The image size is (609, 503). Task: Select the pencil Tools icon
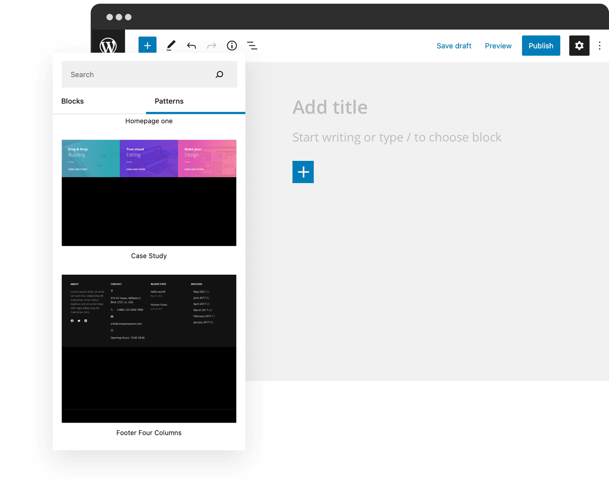coord(171,46)
